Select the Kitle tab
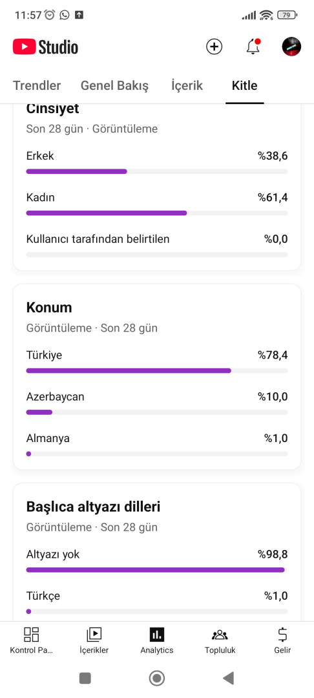Screen dimensions: 314x698 click(245, 85)
